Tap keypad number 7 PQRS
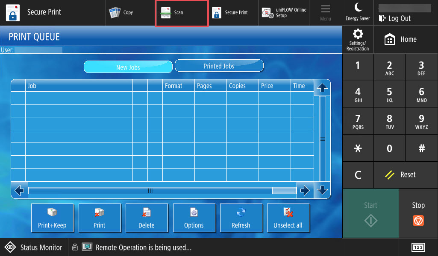 tap(358, 121)
